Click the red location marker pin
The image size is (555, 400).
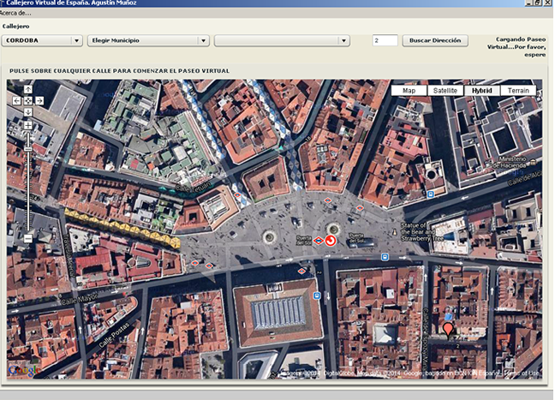[x=448, y=329]
